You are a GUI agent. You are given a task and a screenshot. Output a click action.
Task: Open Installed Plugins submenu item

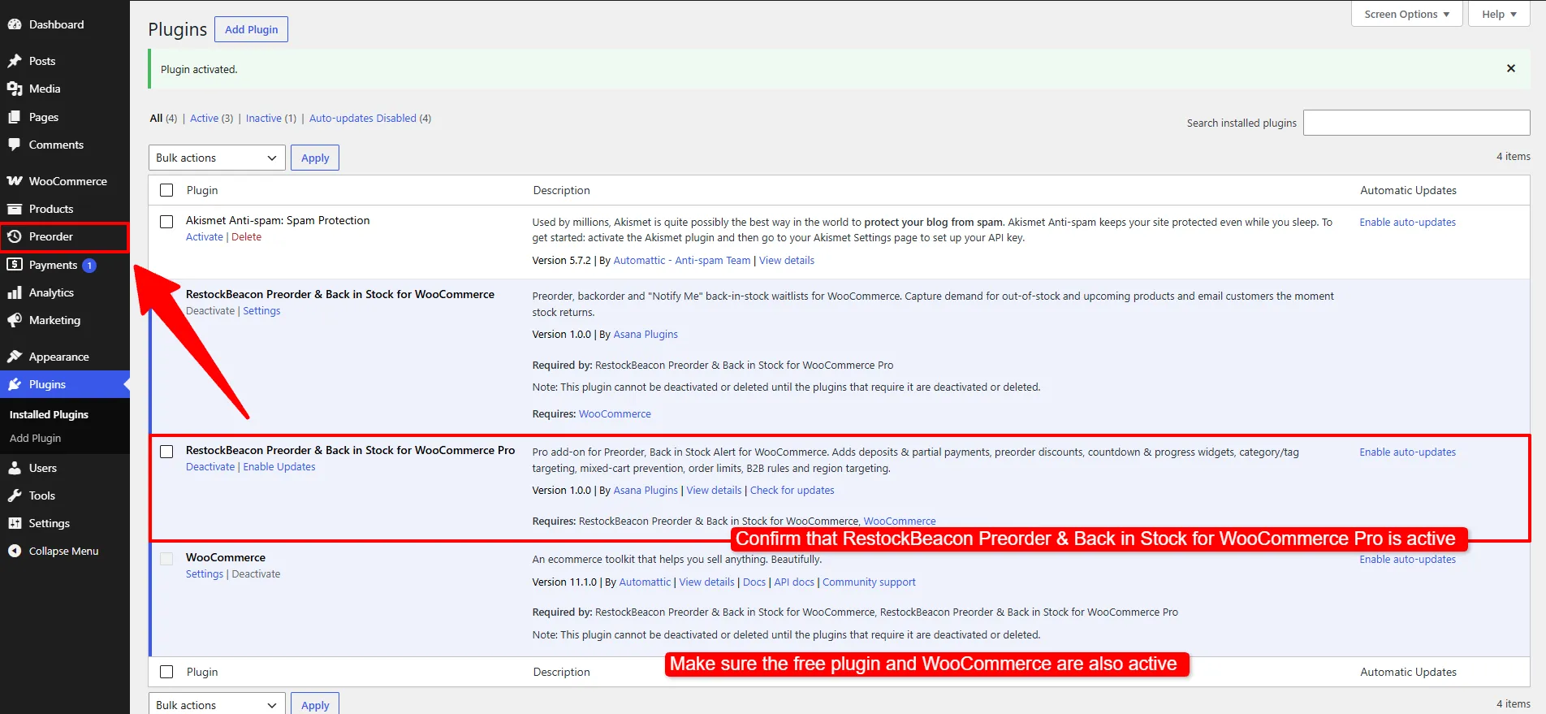(49, 414)
